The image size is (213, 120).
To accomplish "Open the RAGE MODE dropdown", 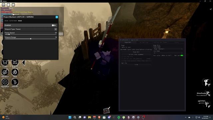I will [x=168, y=49].
